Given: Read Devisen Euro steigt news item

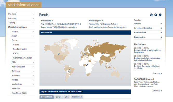Looking at the screenshot, I should pos(147,67).
